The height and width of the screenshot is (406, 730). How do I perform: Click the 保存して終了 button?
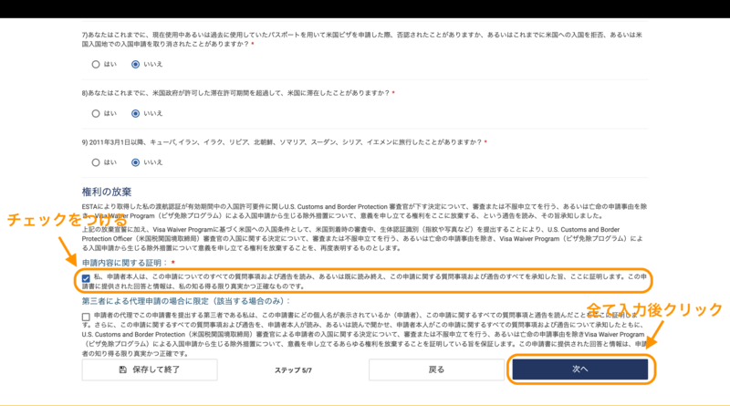[150, 370]
